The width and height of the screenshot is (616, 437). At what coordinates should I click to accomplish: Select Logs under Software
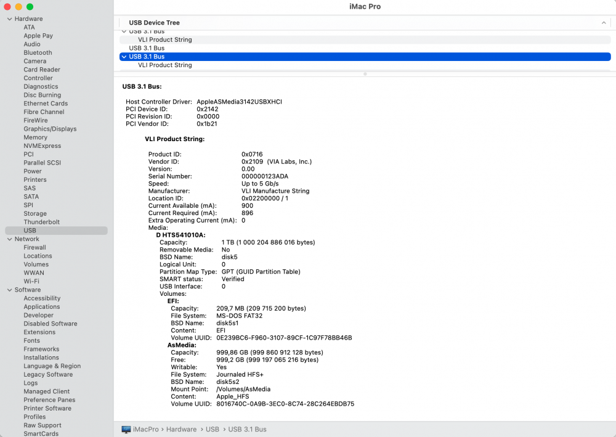pyautogui.click(x=31, y=383)
